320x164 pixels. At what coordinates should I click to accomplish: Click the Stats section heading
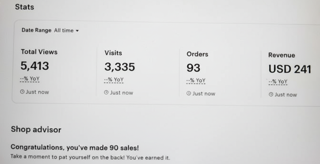click(24, 7)
